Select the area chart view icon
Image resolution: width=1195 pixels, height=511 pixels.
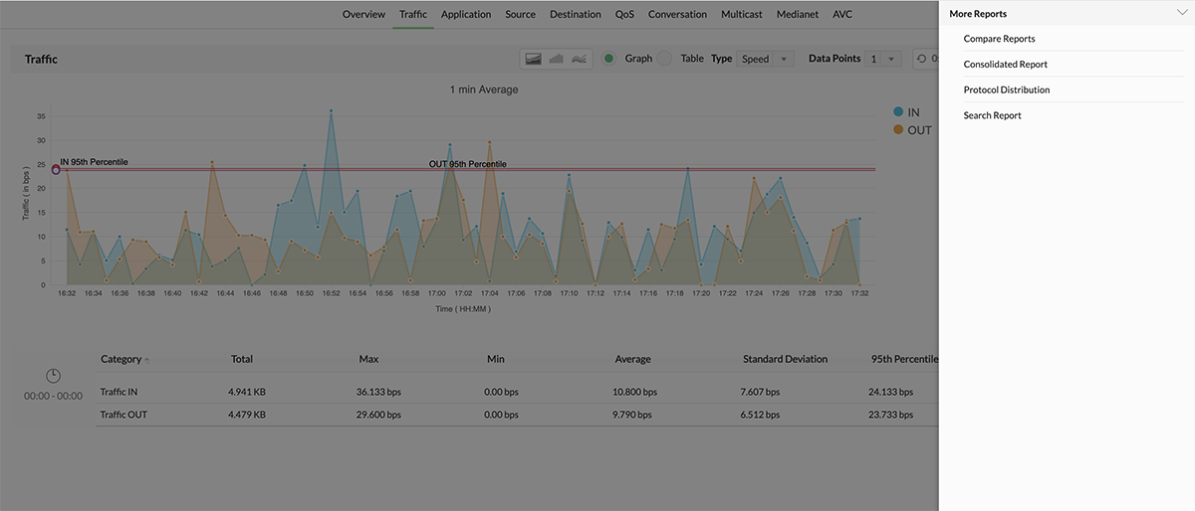pos(534,59)
